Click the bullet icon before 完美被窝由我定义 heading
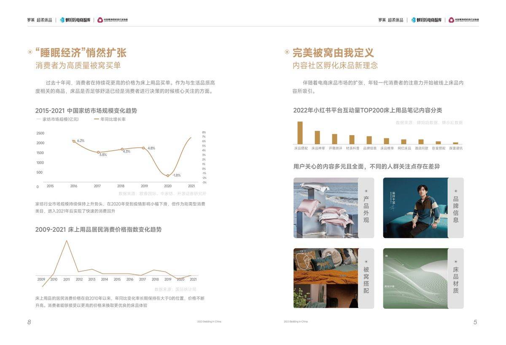 pyautogui.click(x=287, y=52)
